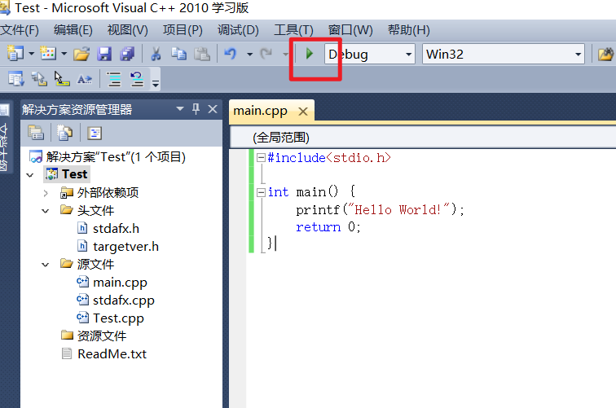Open the New Project dropdown arrow

click(32, 54)
